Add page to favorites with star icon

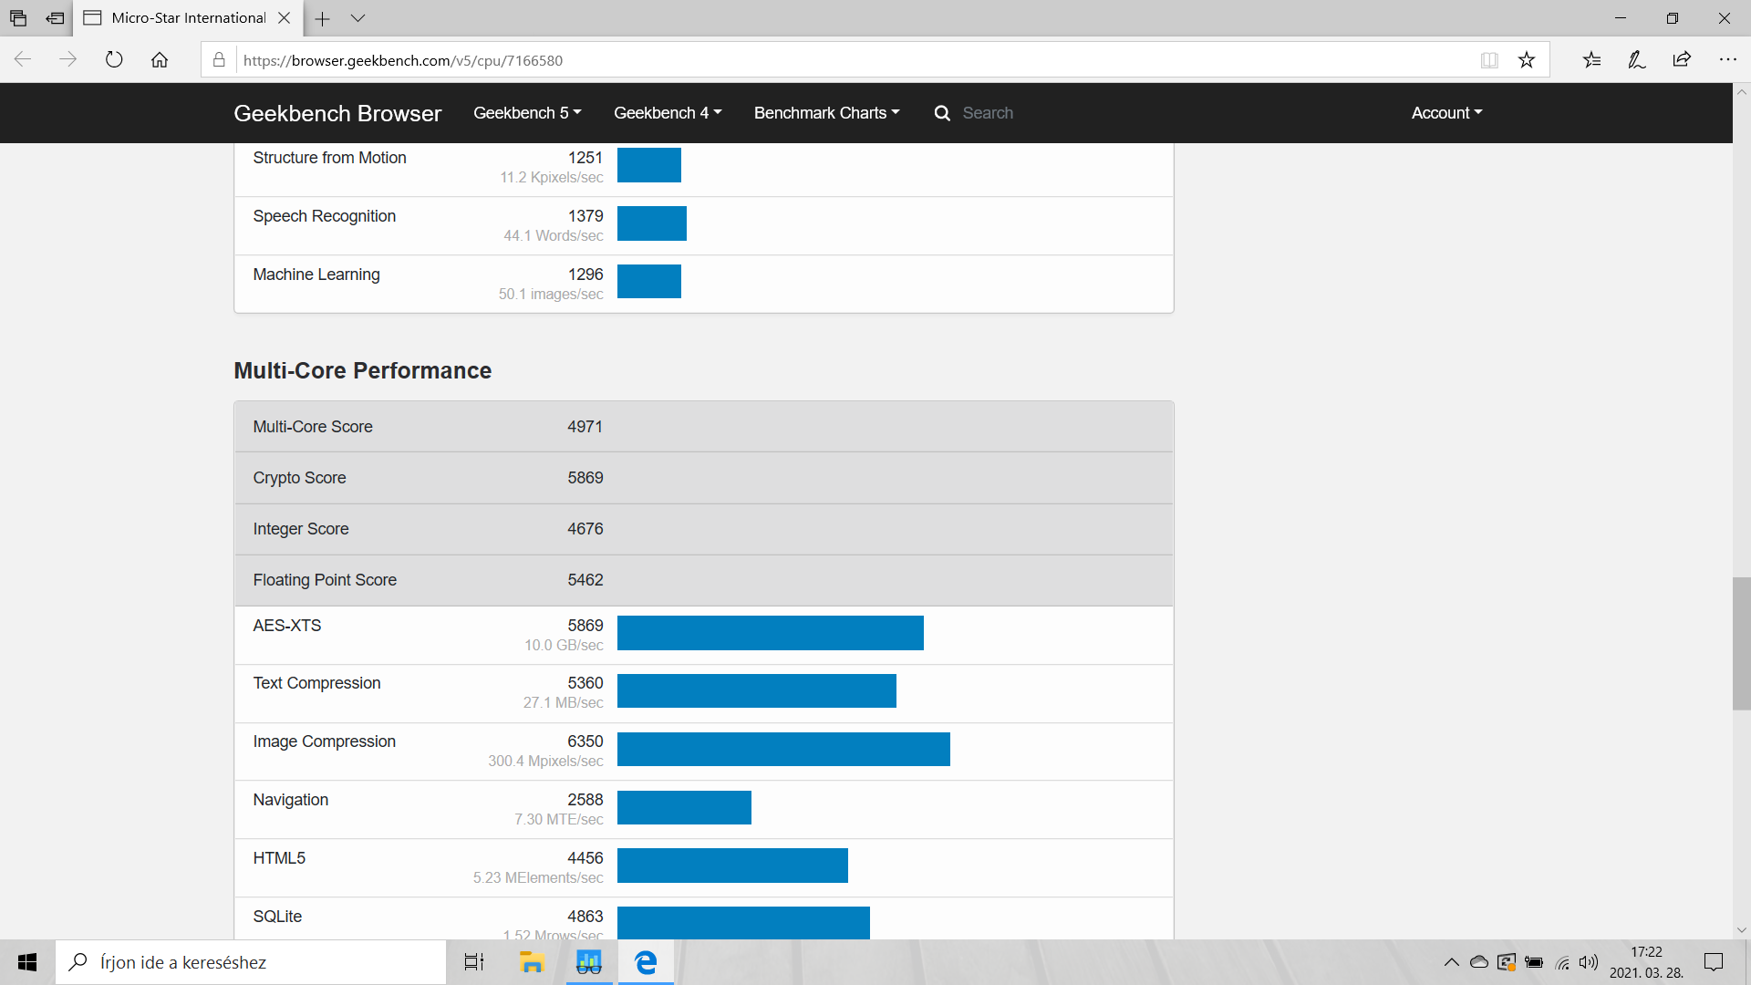coord(1527,60)
